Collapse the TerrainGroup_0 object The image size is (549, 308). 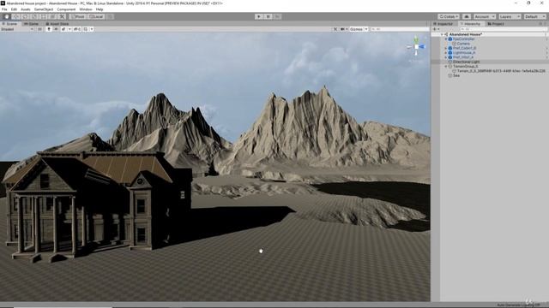[x=446, y=67]
